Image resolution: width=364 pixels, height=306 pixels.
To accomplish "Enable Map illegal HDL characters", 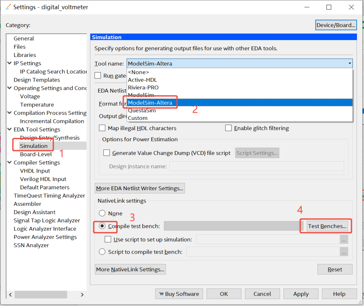I will [102, 128].
